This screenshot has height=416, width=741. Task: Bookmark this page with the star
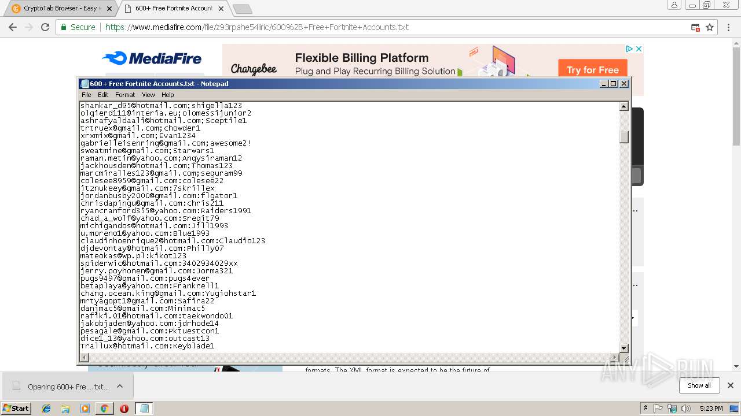click(710, 27)
